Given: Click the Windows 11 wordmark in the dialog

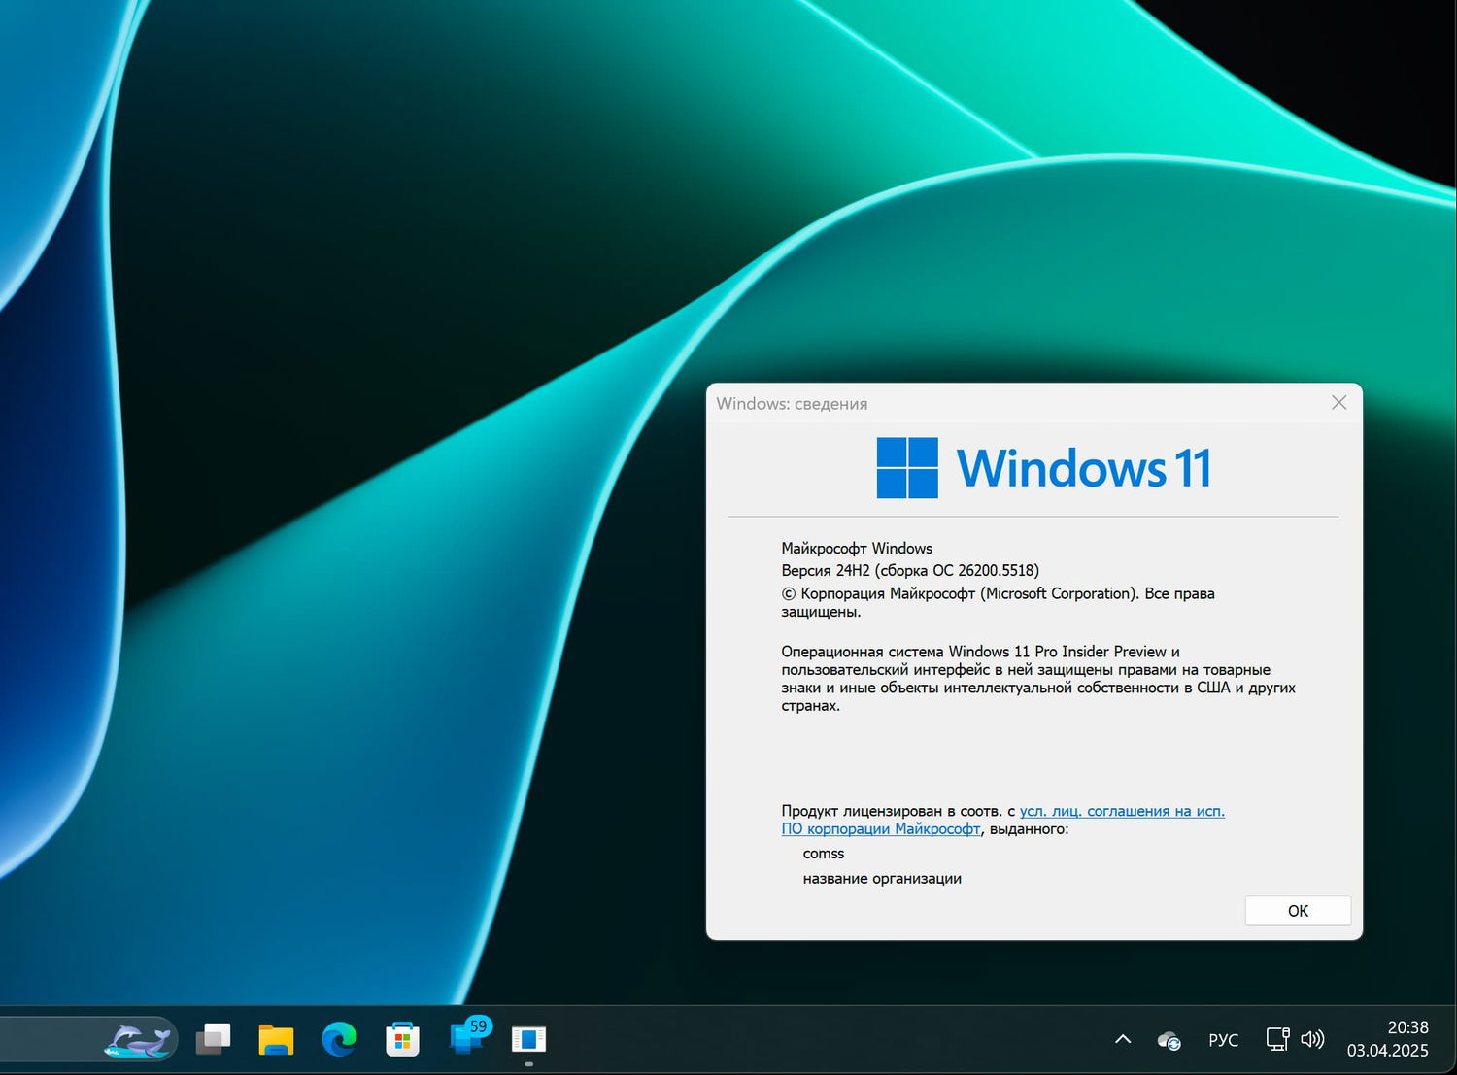Looking at the screenshot, I should tap(1084, 467).
